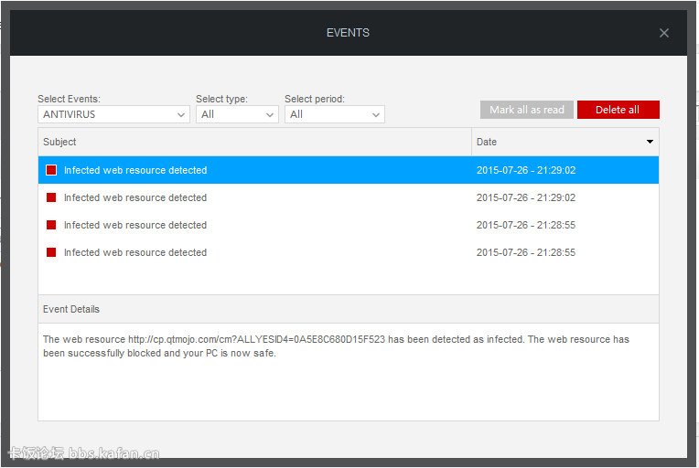Toggle the sort arrow in the Date column
Screen dimensions: 699x468
[x=650, y=142]
